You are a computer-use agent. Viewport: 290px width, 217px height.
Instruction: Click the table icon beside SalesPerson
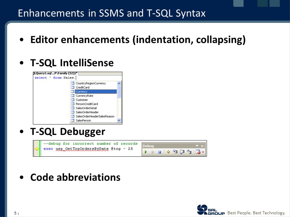[73, 121]
